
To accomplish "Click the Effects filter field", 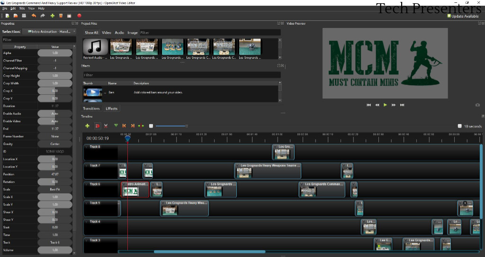I will click(x=182, y=75).
